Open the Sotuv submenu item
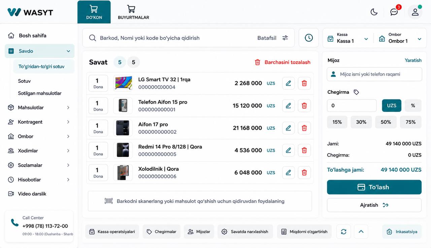Screen dimensions: 431x248 click(25, 81)
